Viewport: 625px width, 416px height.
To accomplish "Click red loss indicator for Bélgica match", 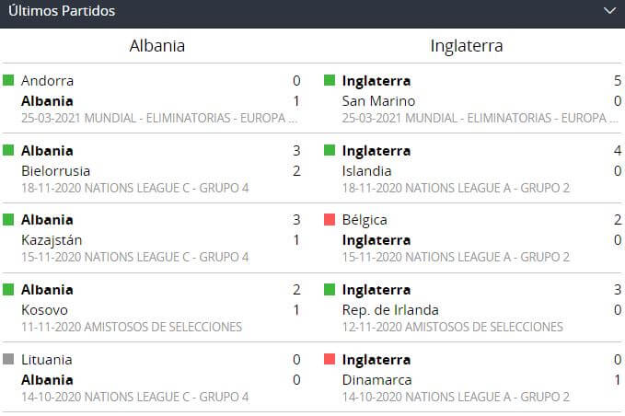I will (x=330, y=221).
